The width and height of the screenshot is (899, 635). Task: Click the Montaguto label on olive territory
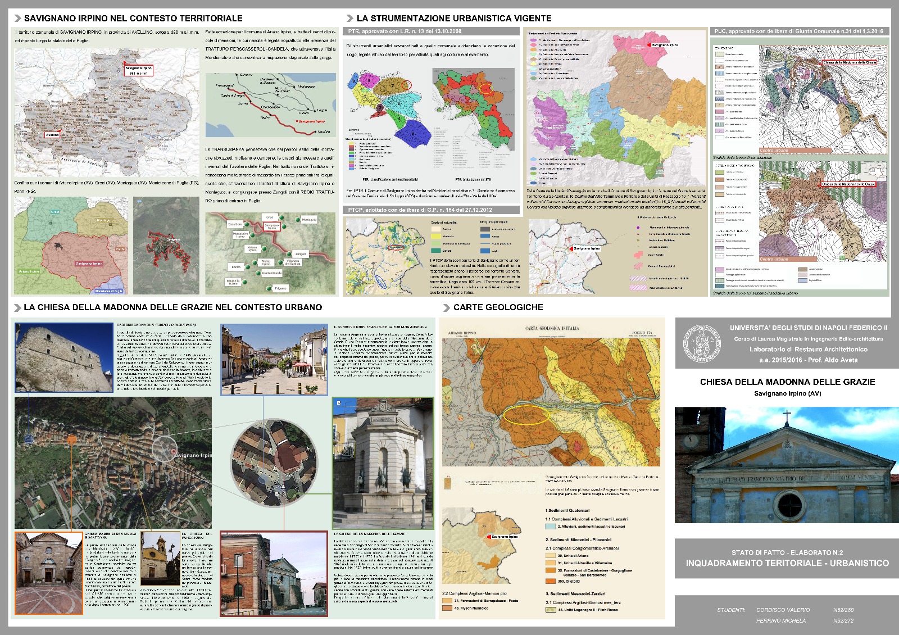pyautogui.click(x=105, y=220)
